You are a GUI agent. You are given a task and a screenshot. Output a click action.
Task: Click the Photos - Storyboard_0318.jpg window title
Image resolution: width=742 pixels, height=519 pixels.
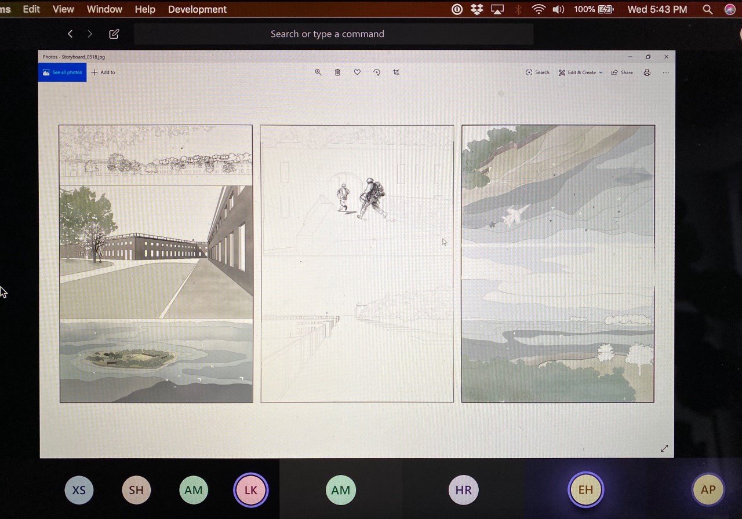point(74,57)
